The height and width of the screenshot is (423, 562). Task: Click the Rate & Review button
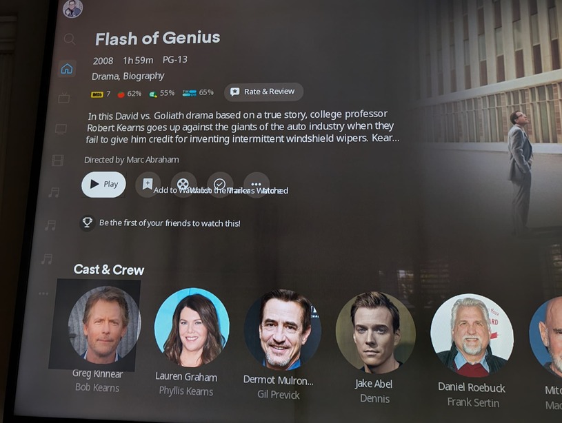click(x=264, y=92)
